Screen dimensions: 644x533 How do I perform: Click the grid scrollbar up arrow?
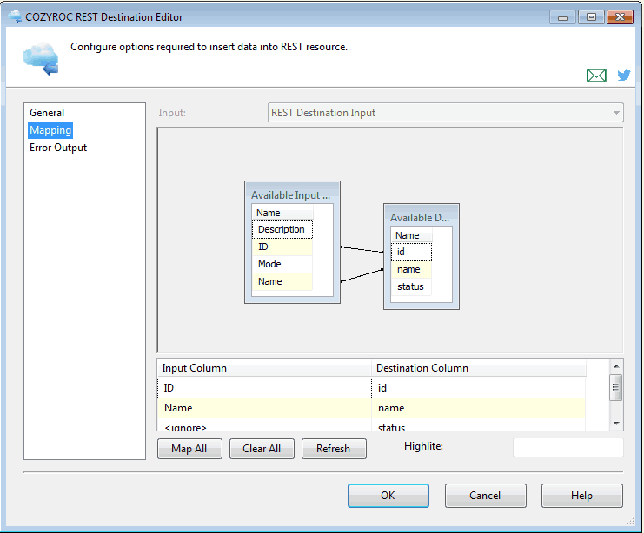616,366
